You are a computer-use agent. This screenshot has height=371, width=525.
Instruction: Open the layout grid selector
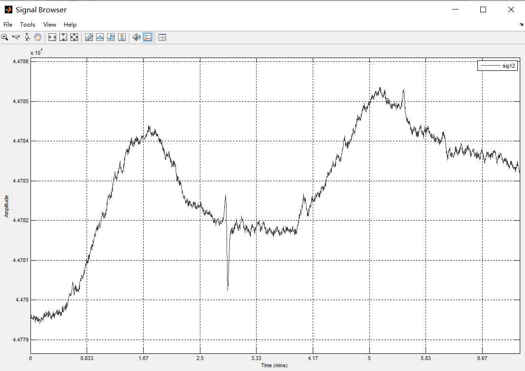[x=162, y=37]
